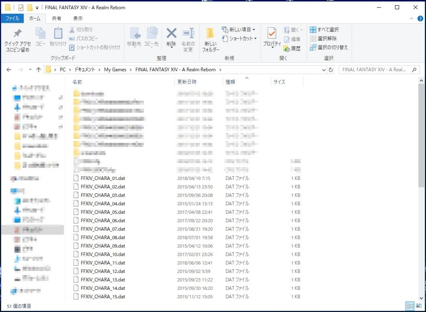Screen dimensions: 426x312
Task: Select FFXIV_CHARA_02.dat
Action: [103, 187]
